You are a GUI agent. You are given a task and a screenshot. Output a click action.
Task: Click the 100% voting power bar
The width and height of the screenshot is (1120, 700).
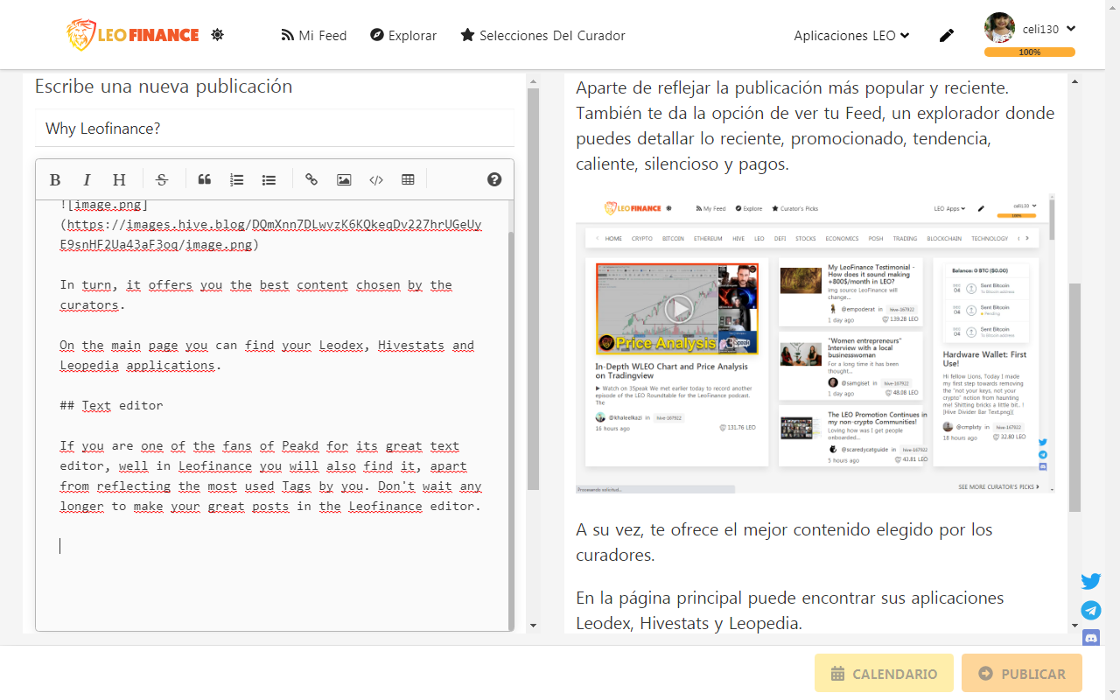(1030, 52)
